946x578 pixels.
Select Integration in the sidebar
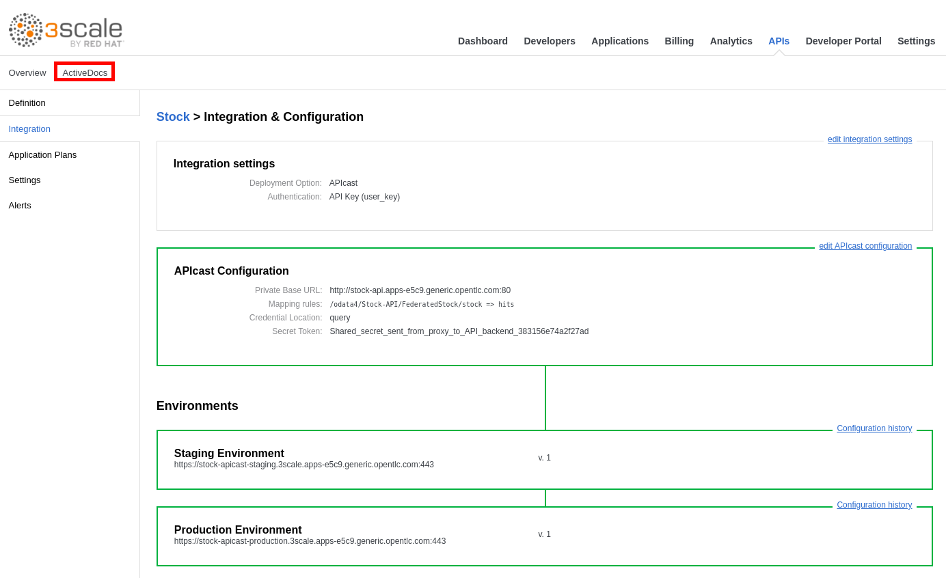(x=29, y=129)
